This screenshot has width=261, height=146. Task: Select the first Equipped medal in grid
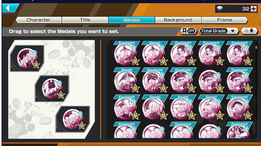tap(127, 53)
